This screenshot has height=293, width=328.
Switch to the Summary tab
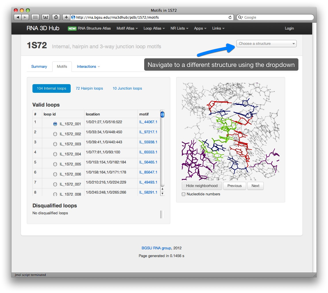coord(39,66)
